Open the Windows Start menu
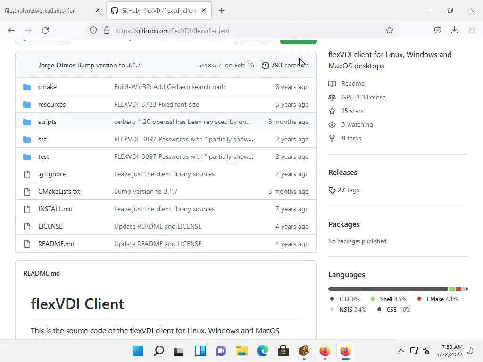Screen dimensions: 483x362 point(138,351)
